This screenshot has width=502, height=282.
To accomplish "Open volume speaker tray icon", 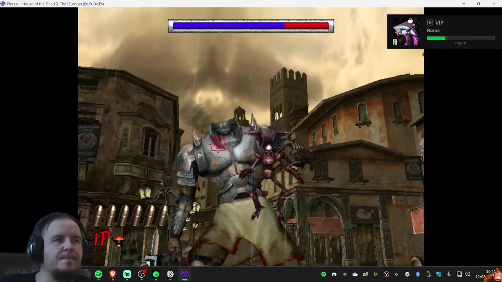I will [467, 275].
